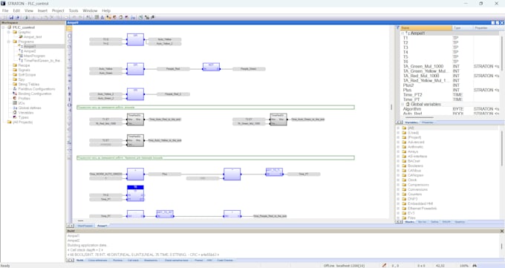Viewport: 505px width, 268px height.
Task: Open Binding Configuration icon
Action: pos(15,94)
